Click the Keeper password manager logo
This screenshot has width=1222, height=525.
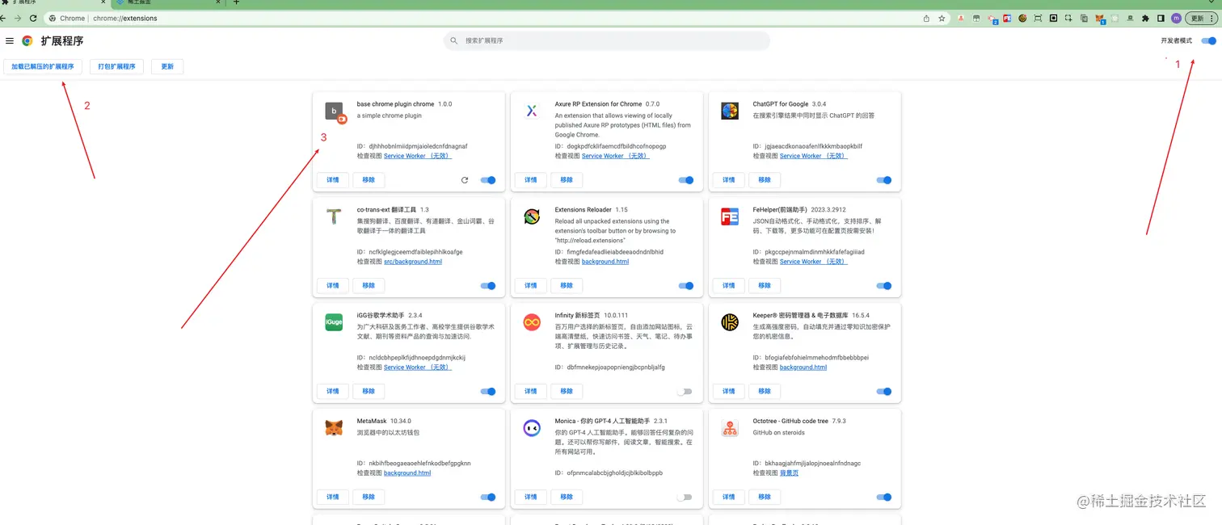click(x=730, y=322)
